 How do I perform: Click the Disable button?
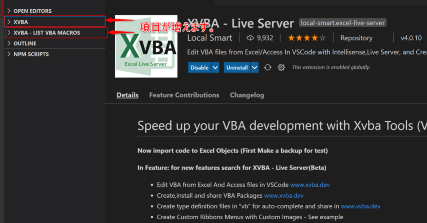pos(199,67)
